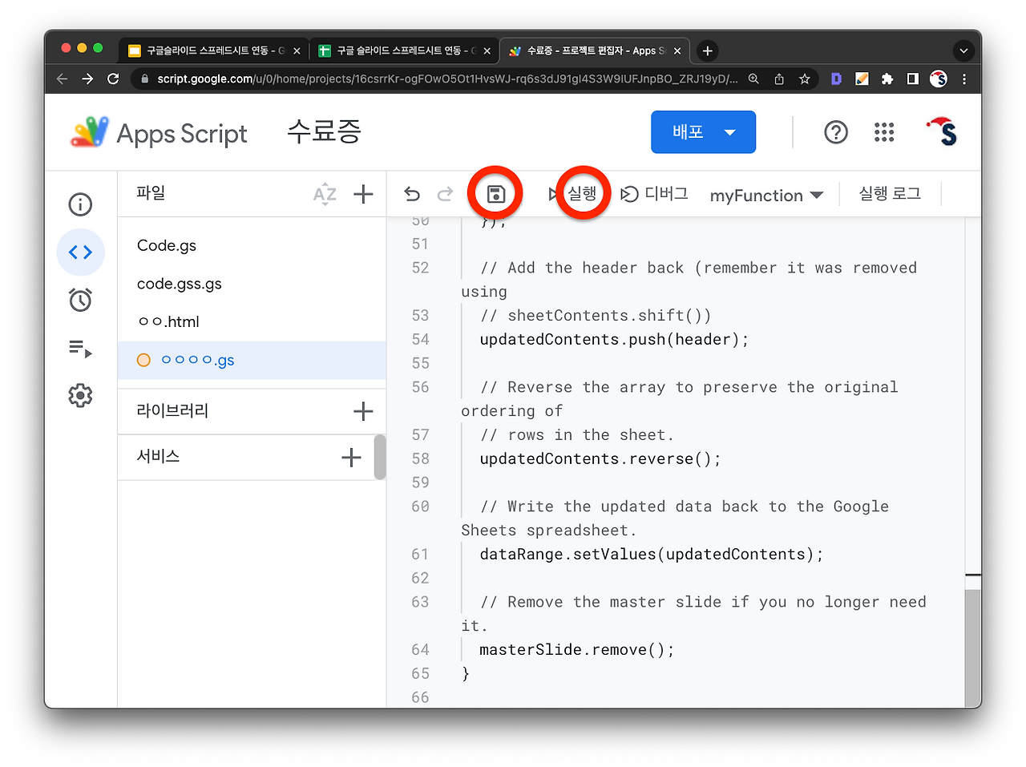Add a new file with plus icon

pos(363,194)
